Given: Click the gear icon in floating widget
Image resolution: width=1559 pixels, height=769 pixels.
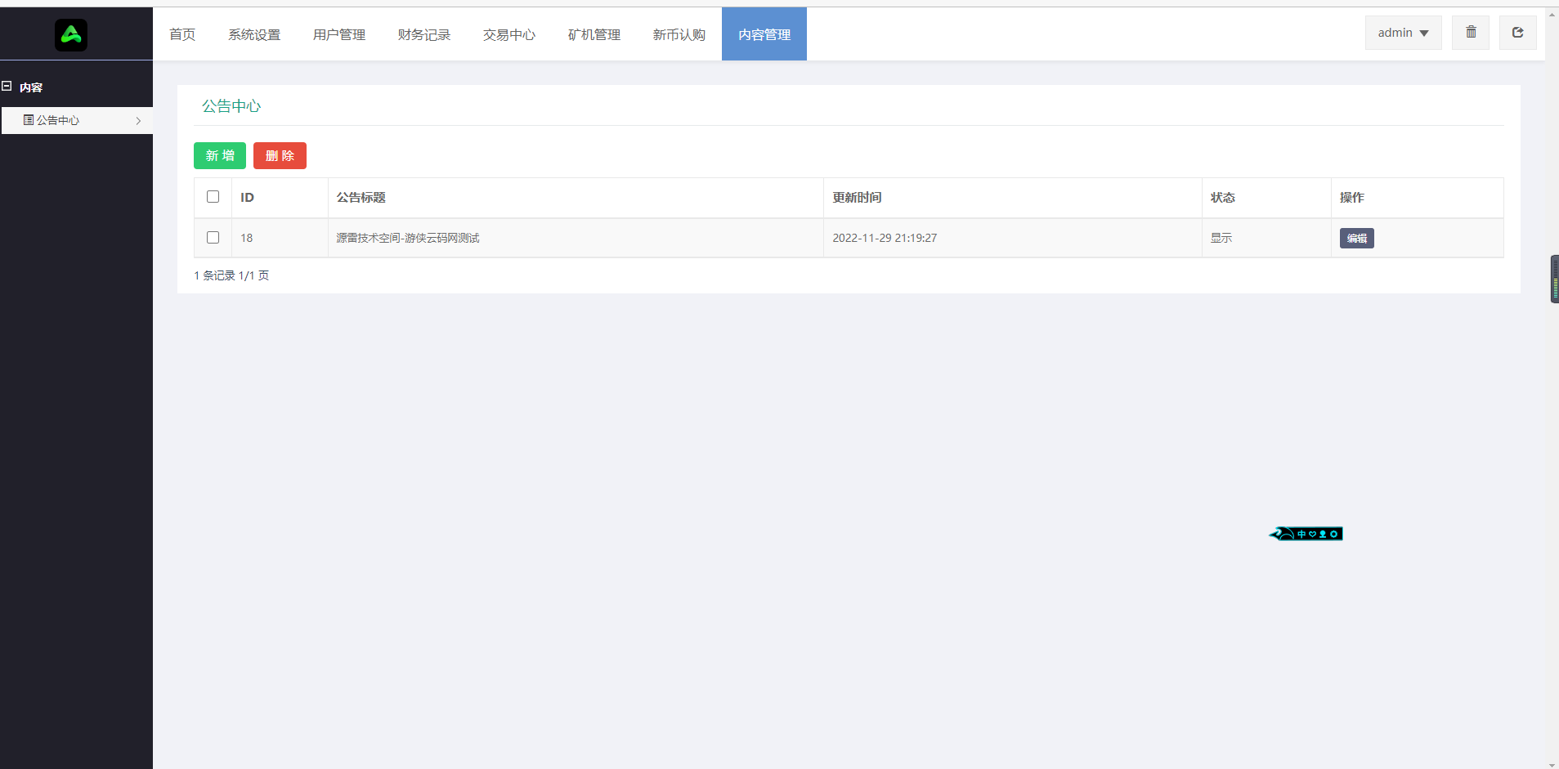Looking at the screenshot, I should tap(1333, 534).
